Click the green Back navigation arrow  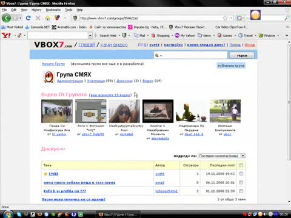(6, 18)
